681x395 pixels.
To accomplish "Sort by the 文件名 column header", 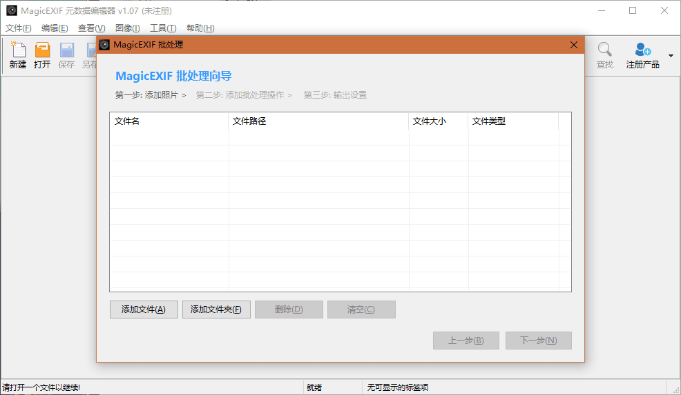I will coord(169,121).
